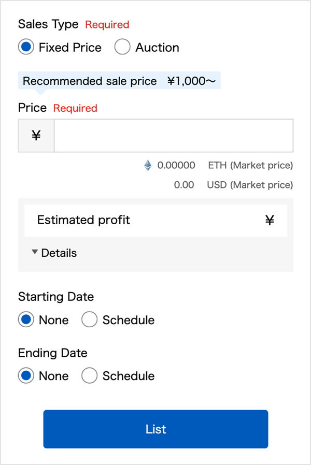Screen dimensions: 311x465
Task: Choose Schedule for the Ending Date
Action: pos(90,375)
